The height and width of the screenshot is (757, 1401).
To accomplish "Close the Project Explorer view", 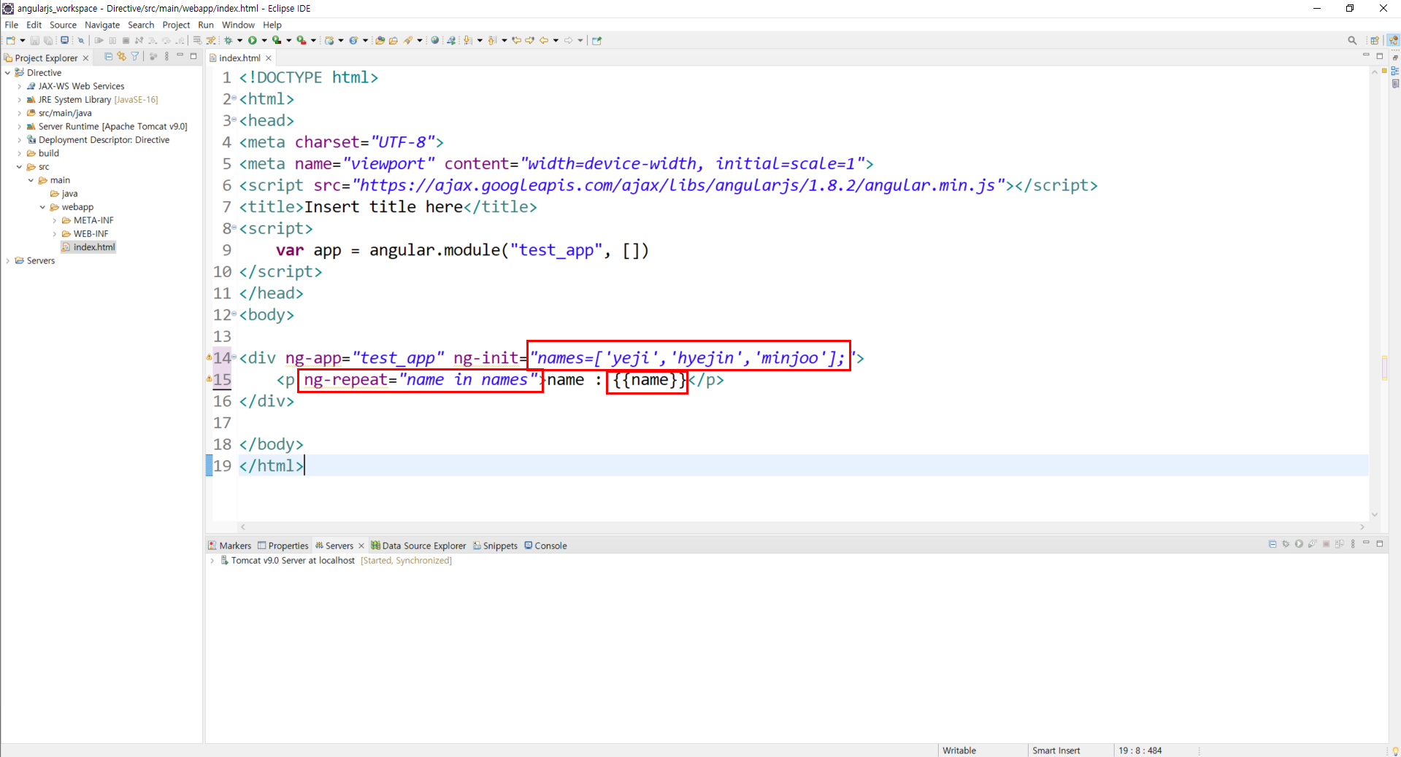I will click(x=85, y=58).
